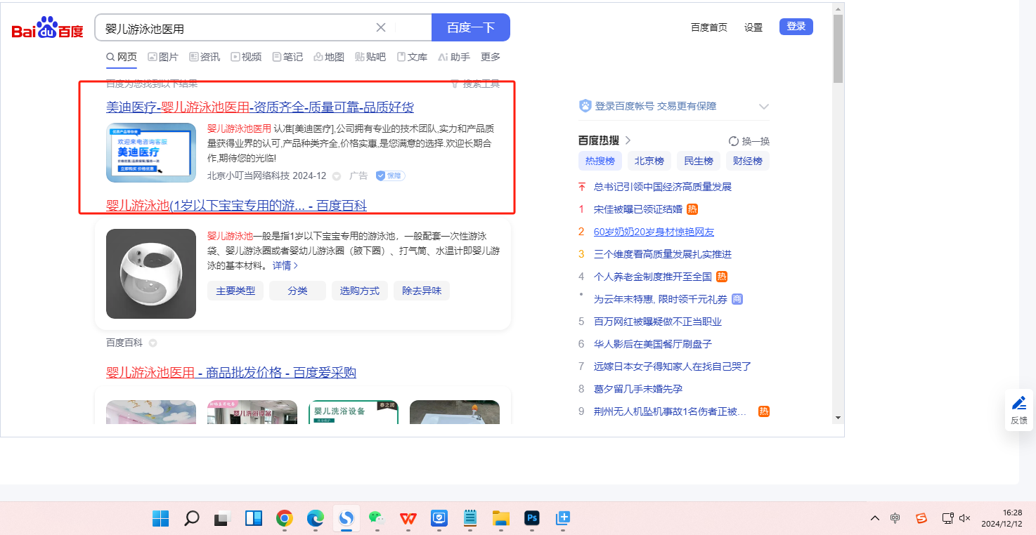Viewport: 1036px width, 535px height.
Task: Click the page vertical scrollbar thumb
Action: click(x=837, y=49)
